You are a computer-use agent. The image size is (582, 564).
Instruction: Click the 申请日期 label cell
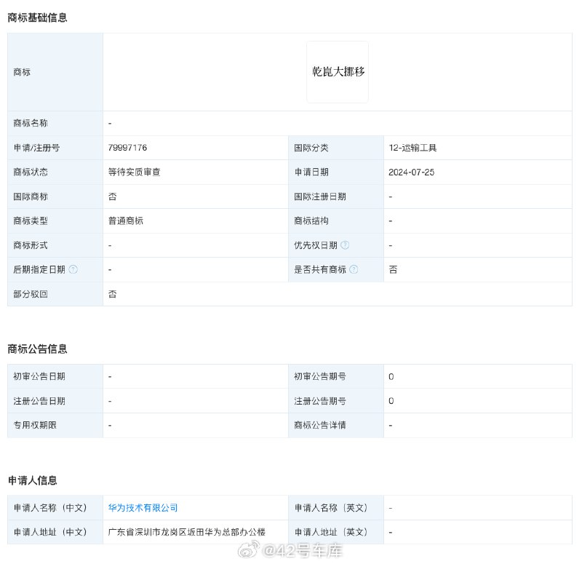pos(336,172)
